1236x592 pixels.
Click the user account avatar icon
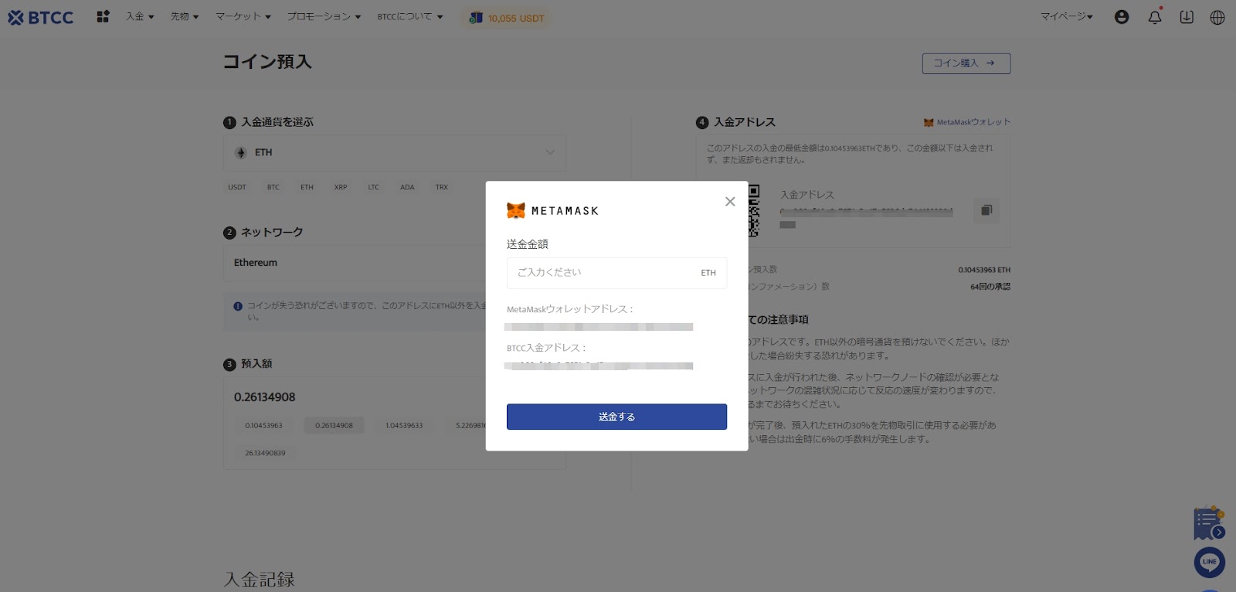[x=1122, y=17]
